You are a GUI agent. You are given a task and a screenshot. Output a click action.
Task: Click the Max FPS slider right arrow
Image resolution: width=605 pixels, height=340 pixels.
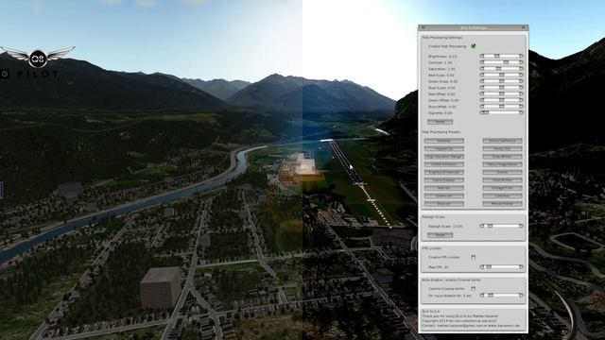(x=521, y=266)
